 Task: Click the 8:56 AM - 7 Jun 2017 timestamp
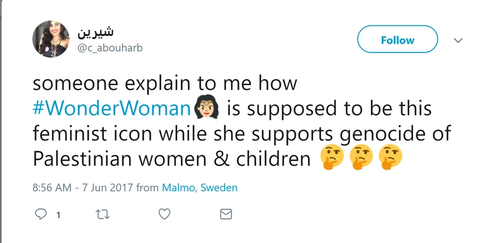point(83,188)
